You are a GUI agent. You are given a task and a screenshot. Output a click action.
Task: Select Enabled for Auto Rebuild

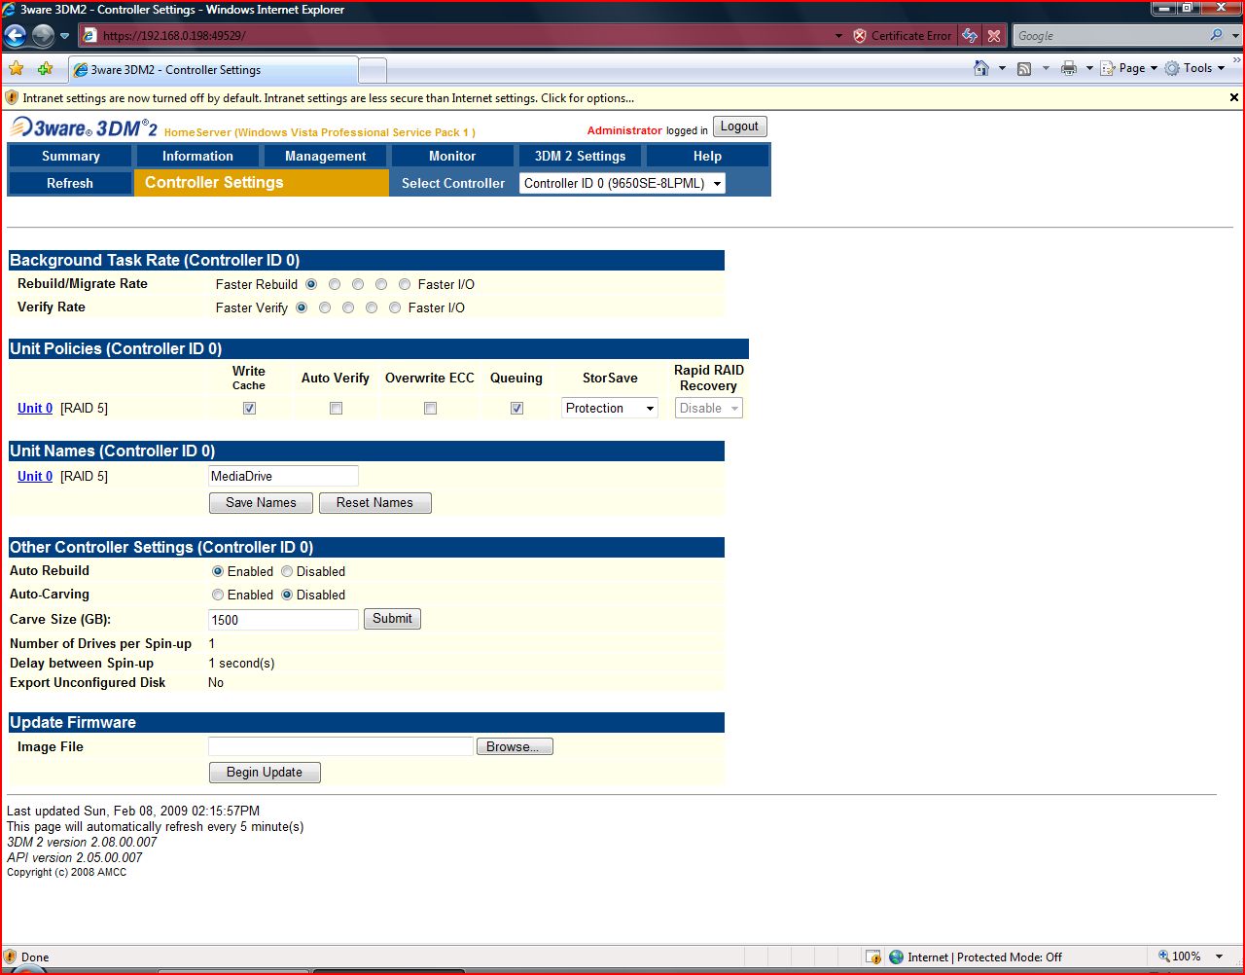(218, 571)
